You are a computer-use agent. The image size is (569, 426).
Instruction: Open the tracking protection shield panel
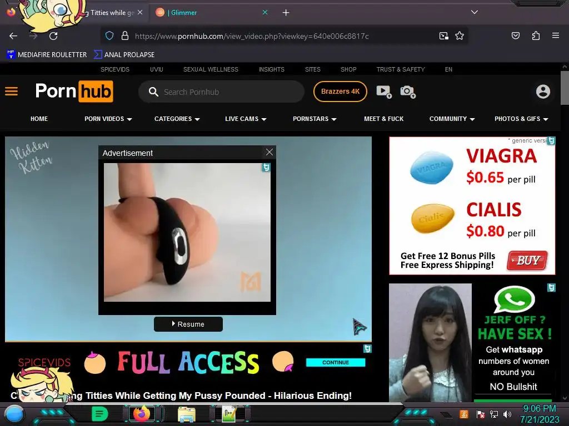[109, 36]
